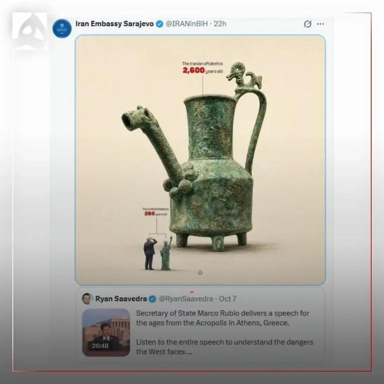Open quoted text 'Secretary of State Marco Rubio delivers'
Screen dimensions: 384x384
pyautogui.click(x=204, y=313)
